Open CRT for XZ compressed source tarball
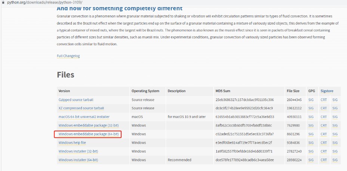Viewport: 347px width, 171px height. [323, 108]
